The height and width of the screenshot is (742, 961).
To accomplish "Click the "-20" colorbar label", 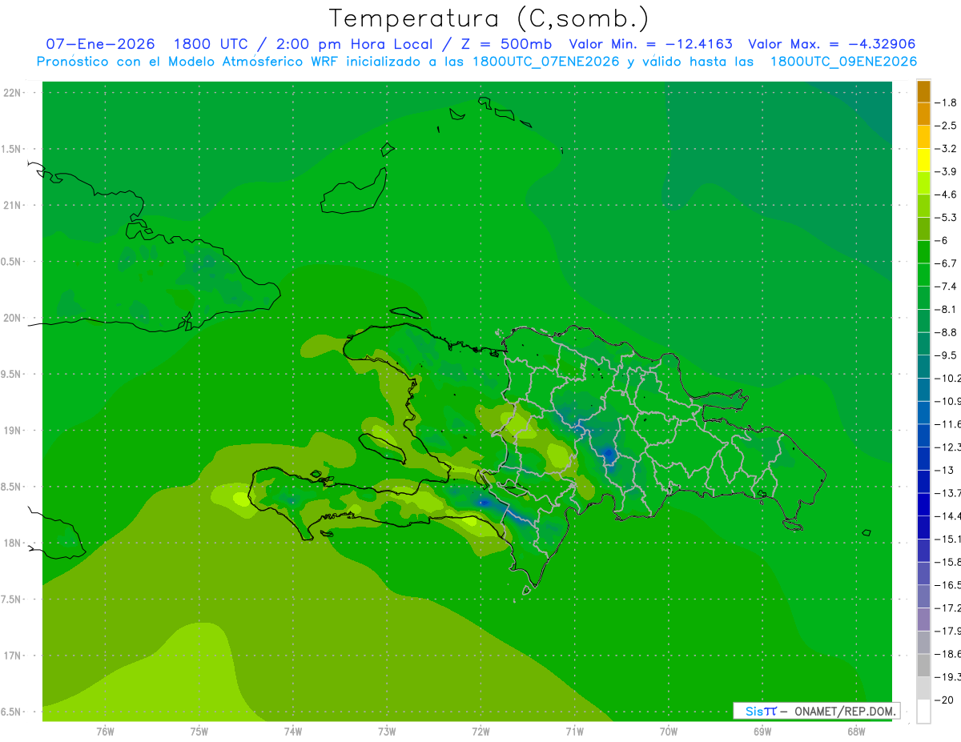I will [x=944, y=700].
